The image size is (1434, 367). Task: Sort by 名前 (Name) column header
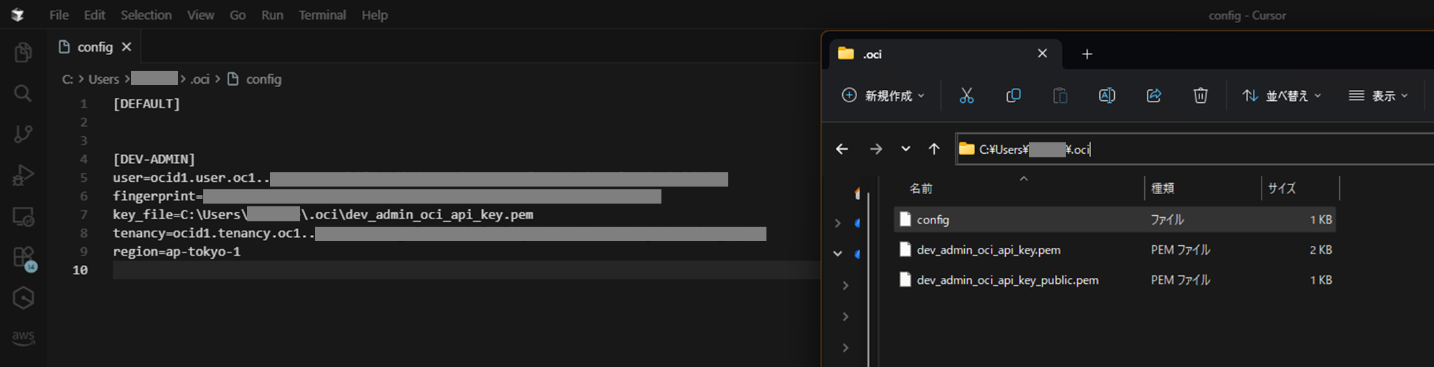tap(921, 189)
